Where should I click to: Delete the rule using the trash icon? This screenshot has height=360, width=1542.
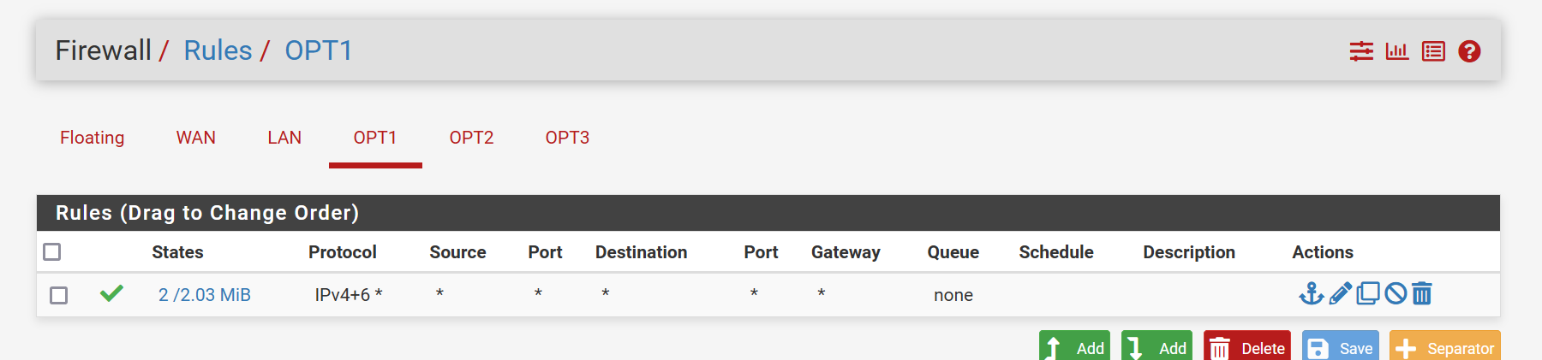[1421, 293]
